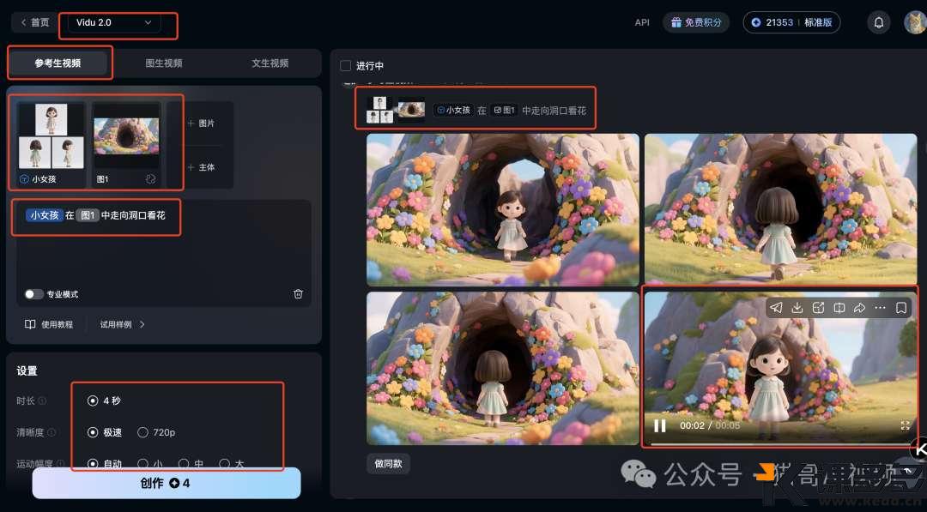Open the Vidu 2.0 model dropdown
Image resolution: width=927 pixels, height=512 pixels.
113,22
